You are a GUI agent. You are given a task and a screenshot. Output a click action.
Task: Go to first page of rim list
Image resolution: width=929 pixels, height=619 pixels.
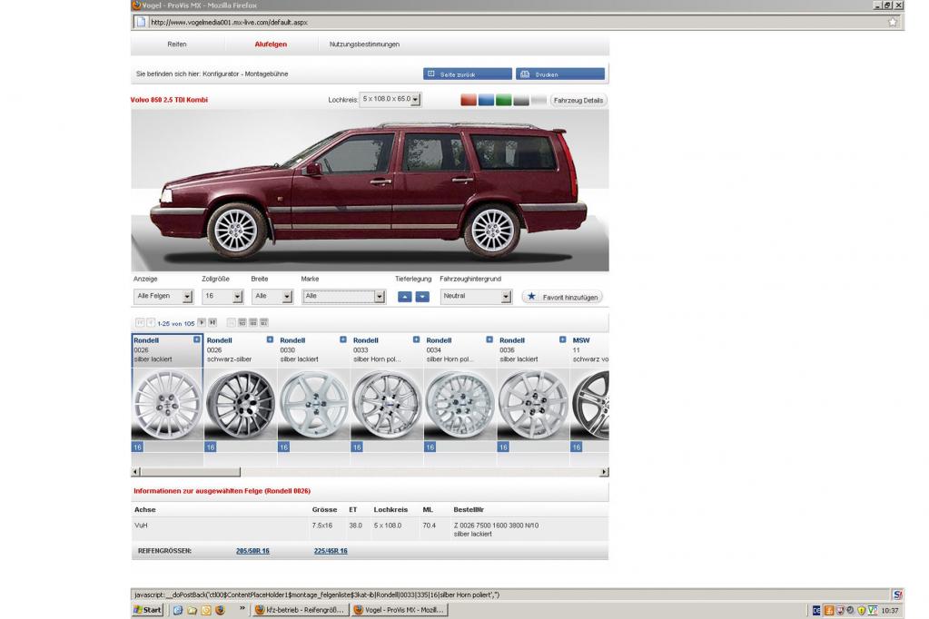click(140, 323)
